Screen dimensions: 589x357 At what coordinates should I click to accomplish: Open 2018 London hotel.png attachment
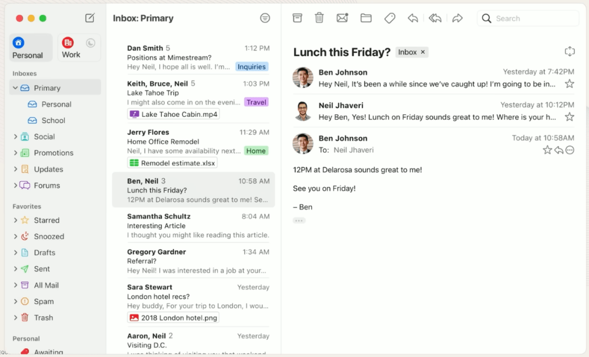(173, 318)
